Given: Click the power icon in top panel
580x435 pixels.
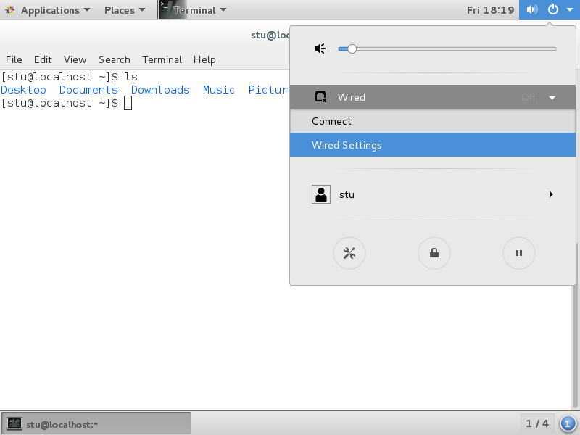Looking at the screenshot, I should (x=553, y=10).
